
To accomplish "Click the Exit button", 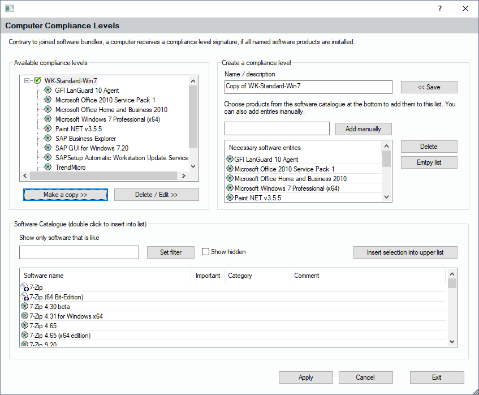I will point(437,377).
